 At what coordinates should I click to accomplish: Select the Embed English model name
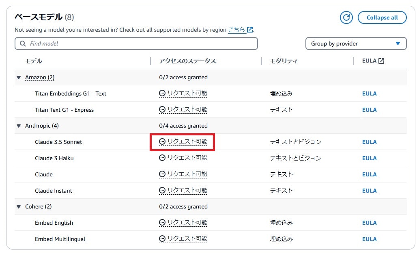point(54,223)
